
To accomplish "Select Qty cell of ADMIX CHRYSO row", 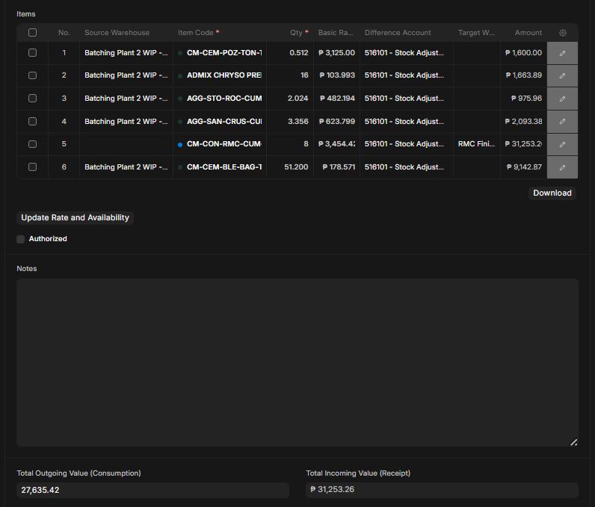I will (x=290, y=75).
